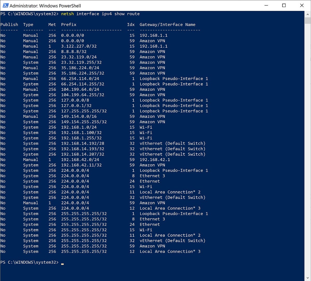The height and width of the screenshot is (281, 311).
Task: Click the Loopback Pseudo-Interface 1 entry
Action: (x=174, y=78)
